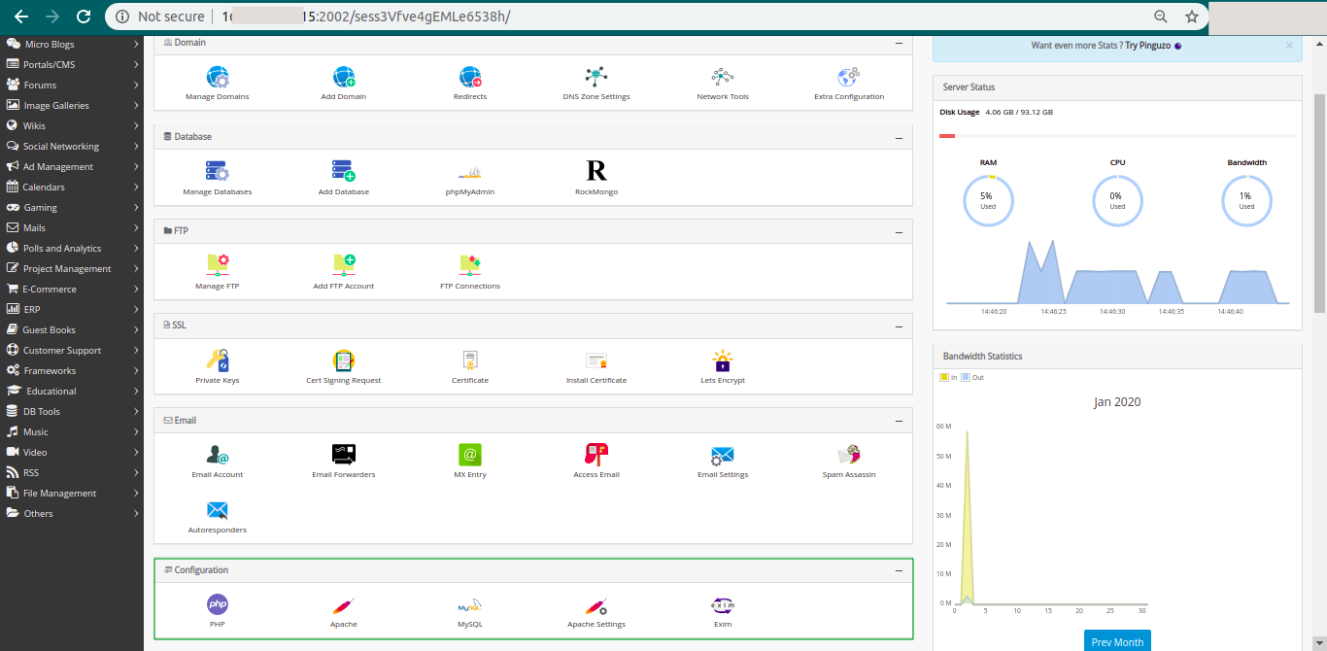Image resolution: width=1327 pixels, height=651 pixels.
Task: Collapse the Database panel
Action: tap(899, 137)
